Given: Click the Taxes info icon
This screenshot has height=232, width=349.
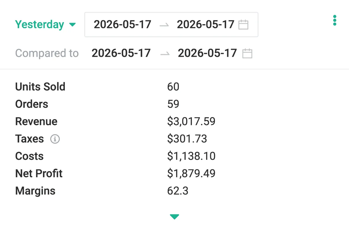Looking at the screenshot, I should click(55, 139).
